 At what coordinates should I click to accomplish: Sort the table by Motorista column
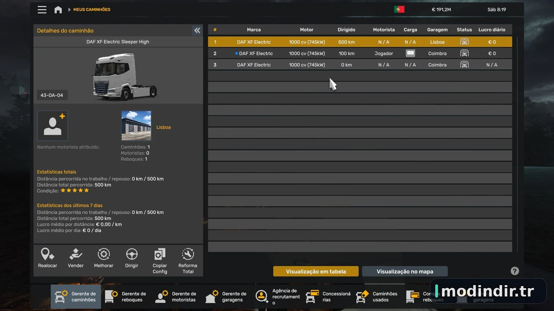[x=384, y=30]
